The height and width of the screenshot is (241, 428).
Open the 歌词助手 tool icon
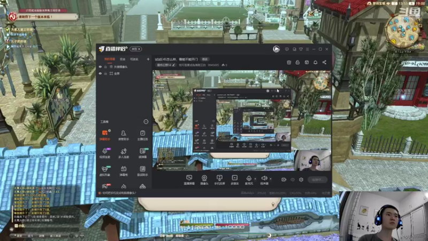point(142,170)
